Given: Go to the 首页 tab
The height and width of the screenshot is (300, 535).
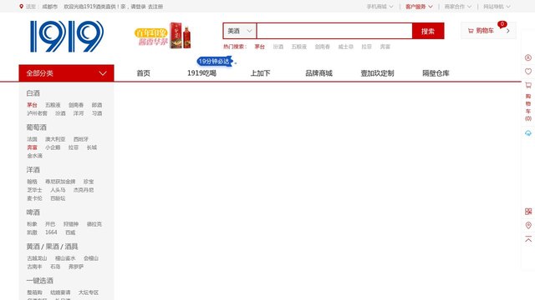Looking at the screenshot, I should click(x=143, y=73).
